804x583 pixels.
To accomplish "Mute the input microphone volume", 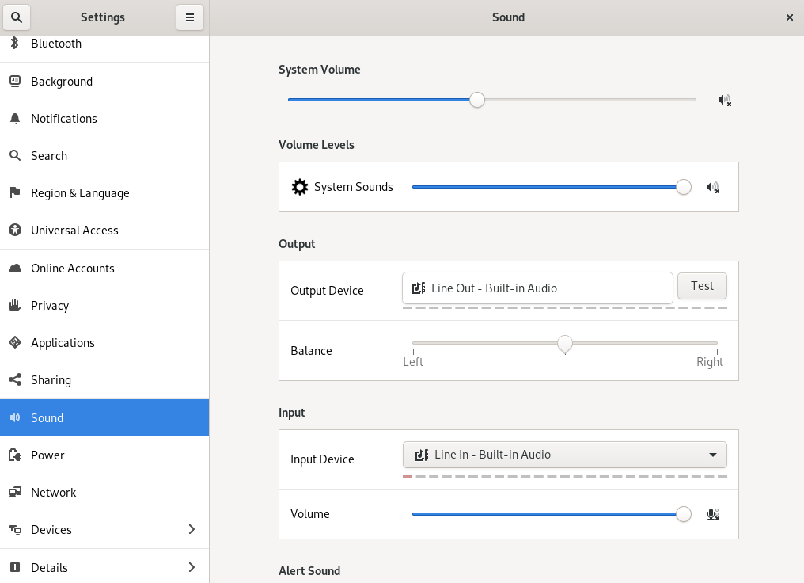I will click(712, 515).
